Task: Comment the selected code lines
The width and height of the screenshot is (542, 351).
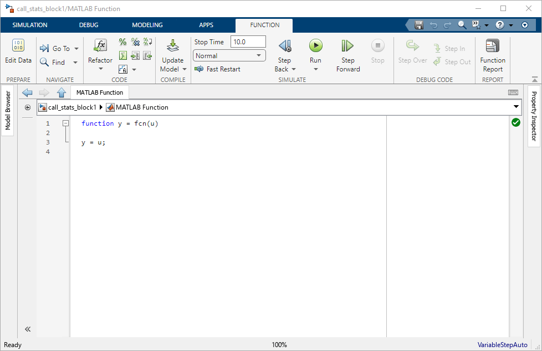Action: [122, 42]
